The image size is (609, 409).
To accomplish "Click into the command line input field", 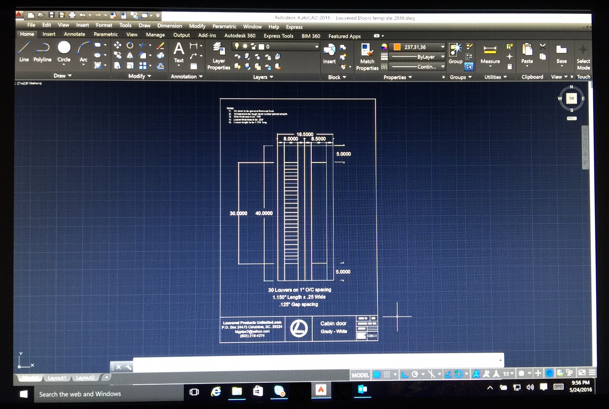I will [x=318, y=362].
